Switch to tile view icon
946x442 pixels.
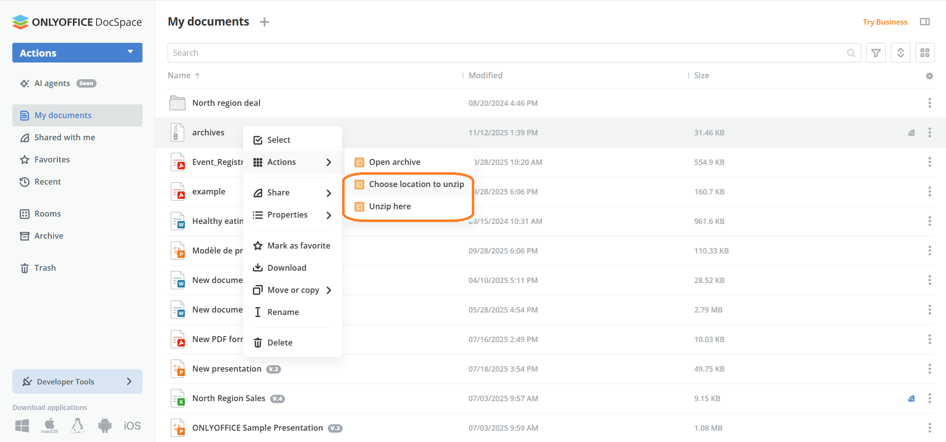click(925, 53)
